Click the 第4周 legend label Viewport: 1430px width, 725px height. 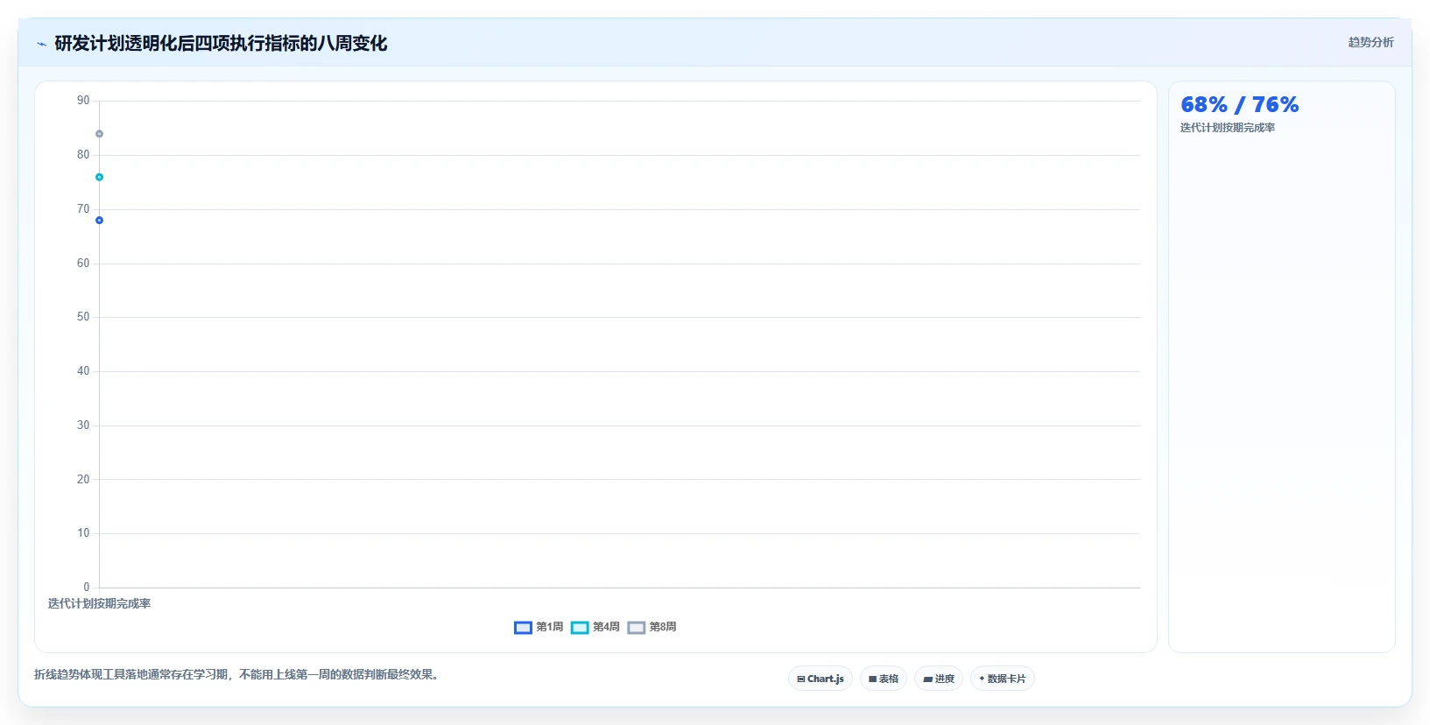(607, 627)
